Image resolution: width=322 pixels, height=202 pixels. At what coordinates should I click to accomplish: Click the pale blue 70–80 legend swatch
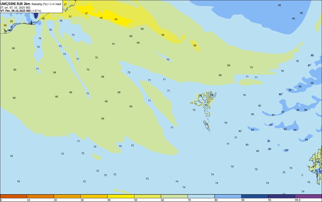[x=201, y=196]
